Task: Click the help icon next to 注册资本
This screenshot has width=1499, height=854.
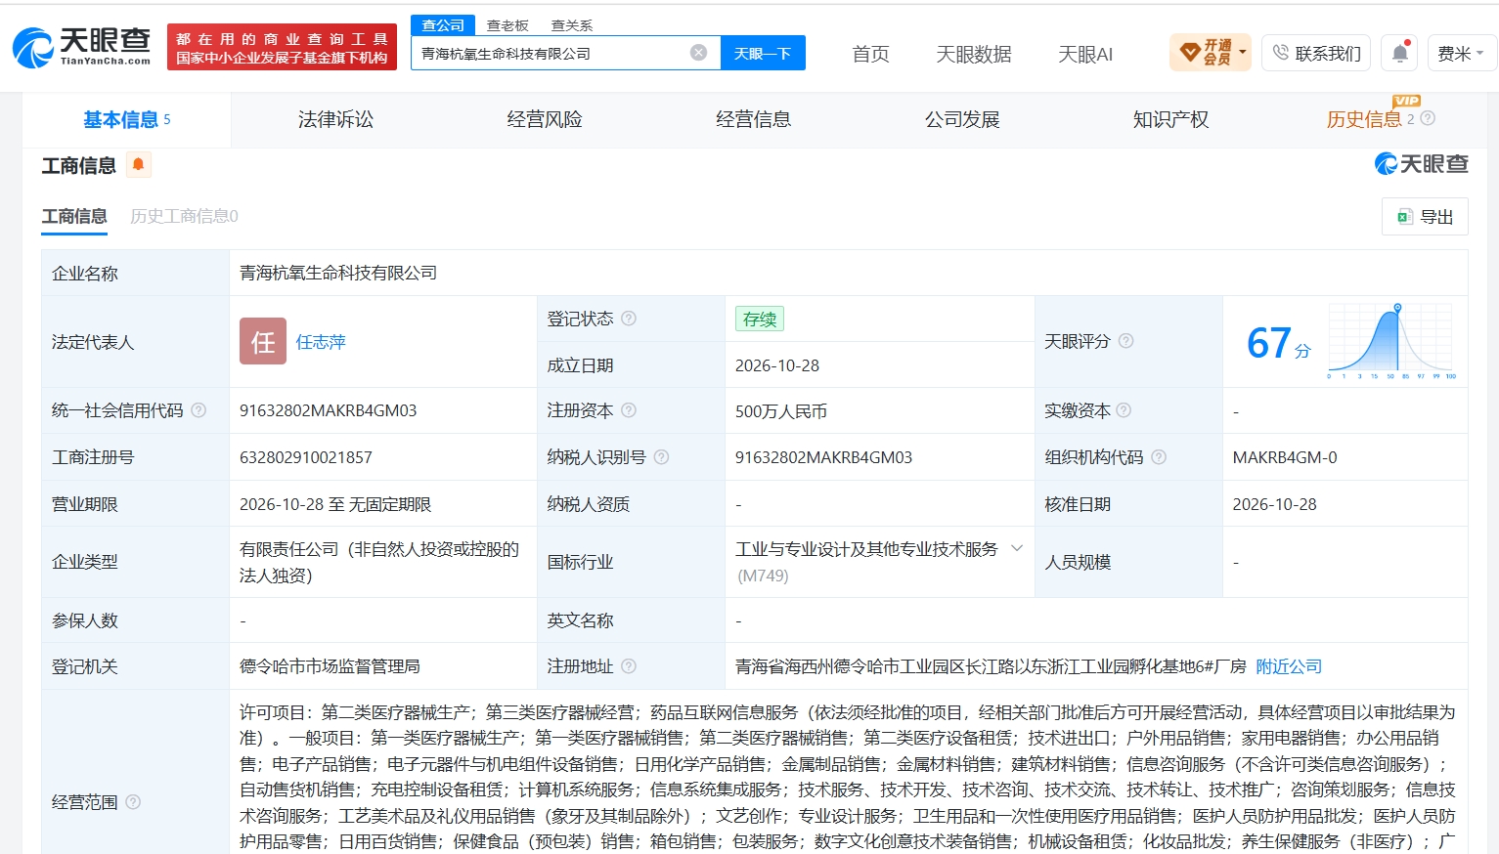Action: click(x=629, y=410)
